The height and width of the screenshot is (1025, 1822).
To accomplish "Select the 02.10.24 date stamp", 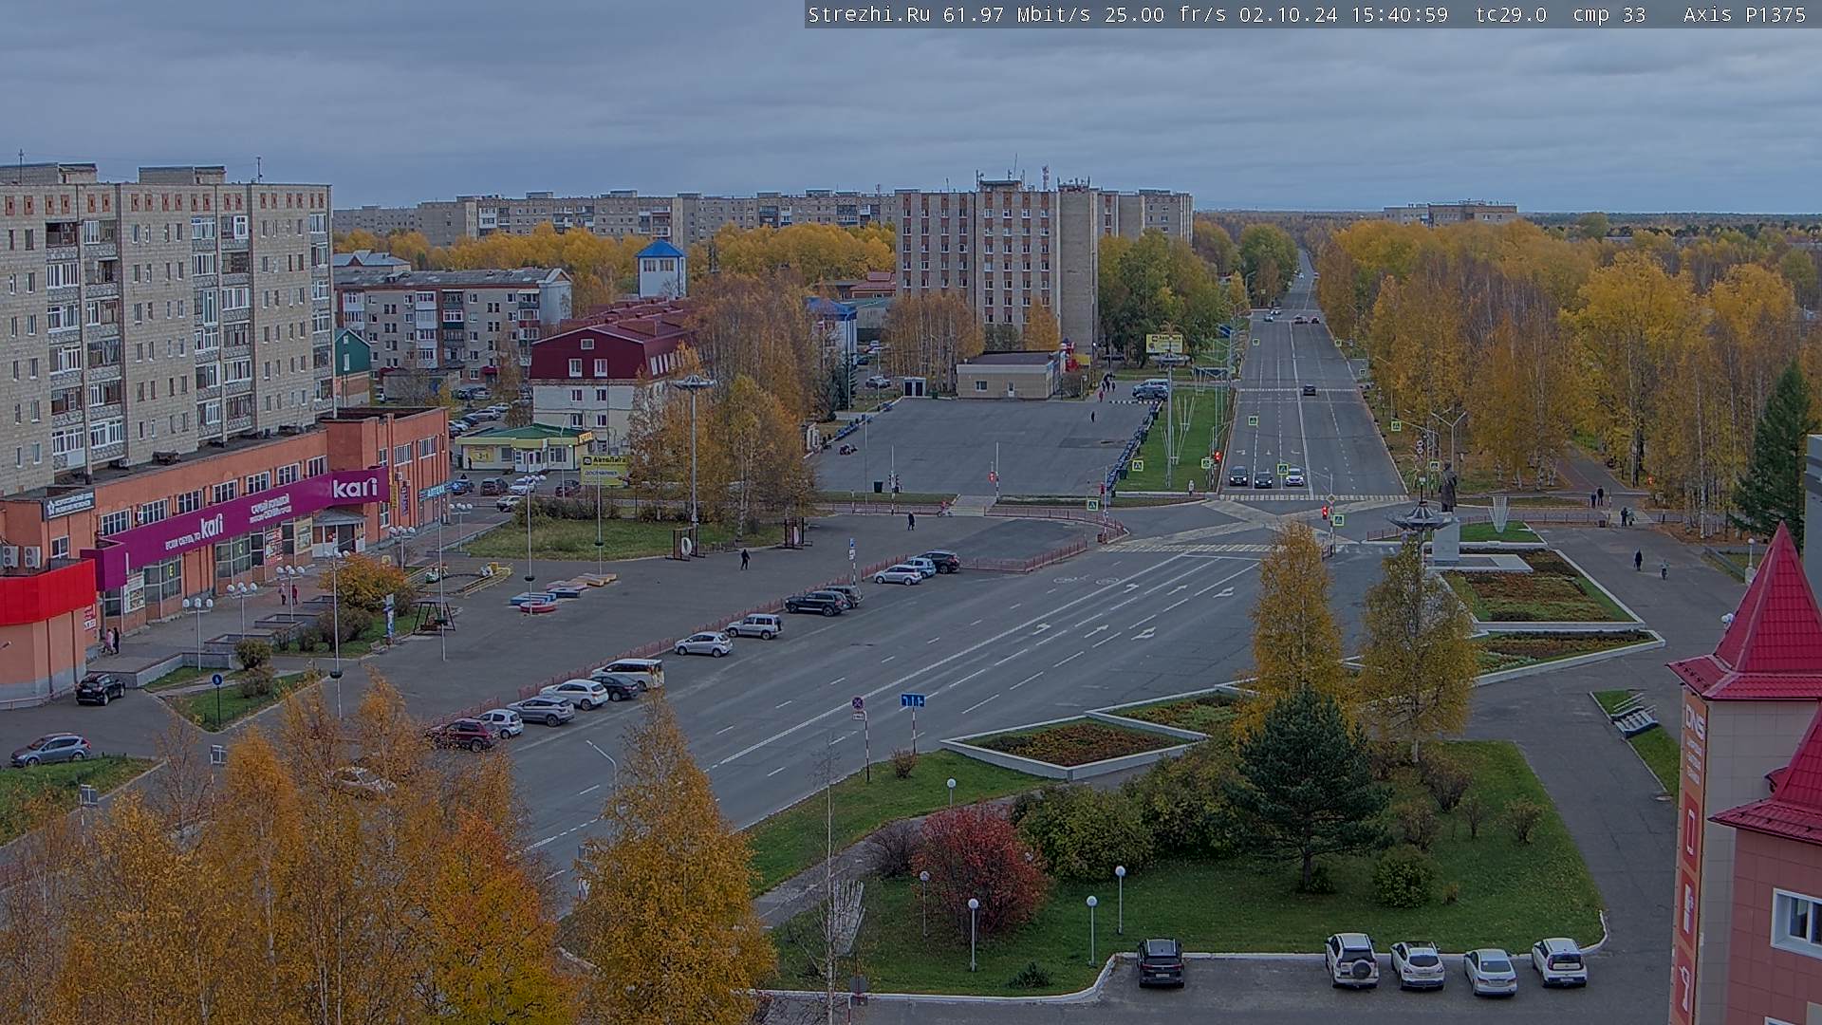I will (x=1288, y=14).
